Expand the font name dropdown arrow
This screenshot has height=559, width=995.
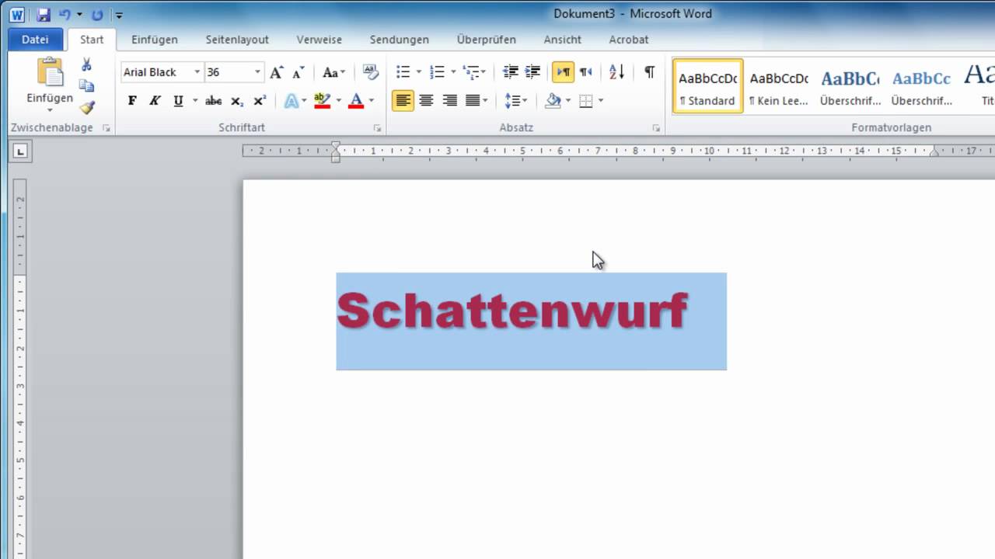[197, 72]
